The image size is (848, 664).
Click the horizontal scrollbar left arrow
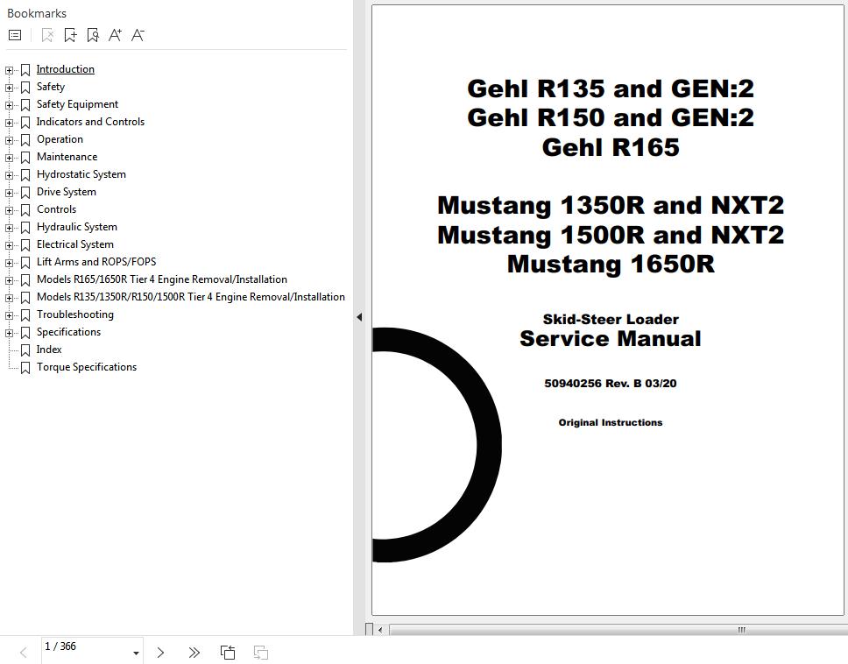pyautogui.click(x=380, y=630)
